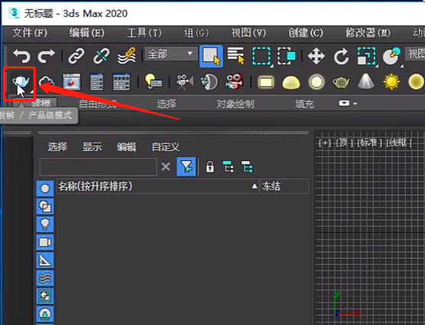Open Scene Explorer 编辑 menu
The image size is (425, 325).
point(127,147)
